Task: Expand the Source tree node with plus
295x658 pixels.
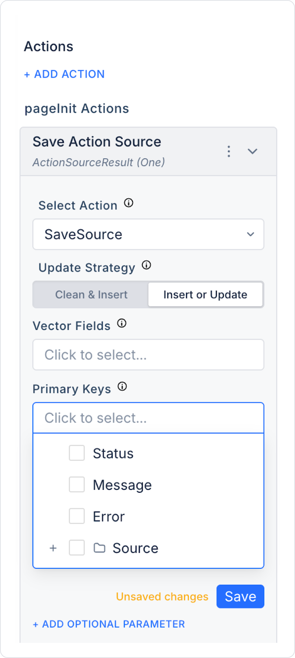Action: pyautogui.click(x=53, y=548)
